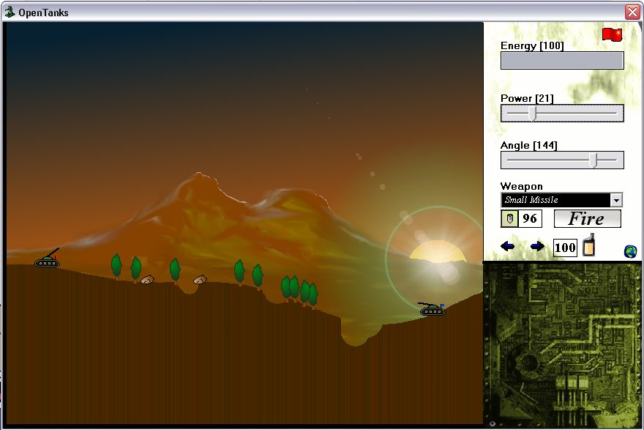This screenshot has height=430, width=644.
Task: Click the setting sun on the horizon
Action: click(x=437, y=251)
